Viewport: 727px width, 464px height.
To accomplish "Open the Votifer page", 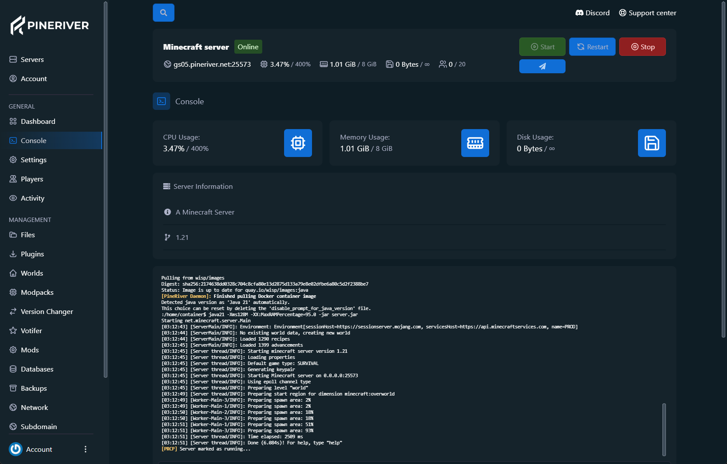I will 51,331.
